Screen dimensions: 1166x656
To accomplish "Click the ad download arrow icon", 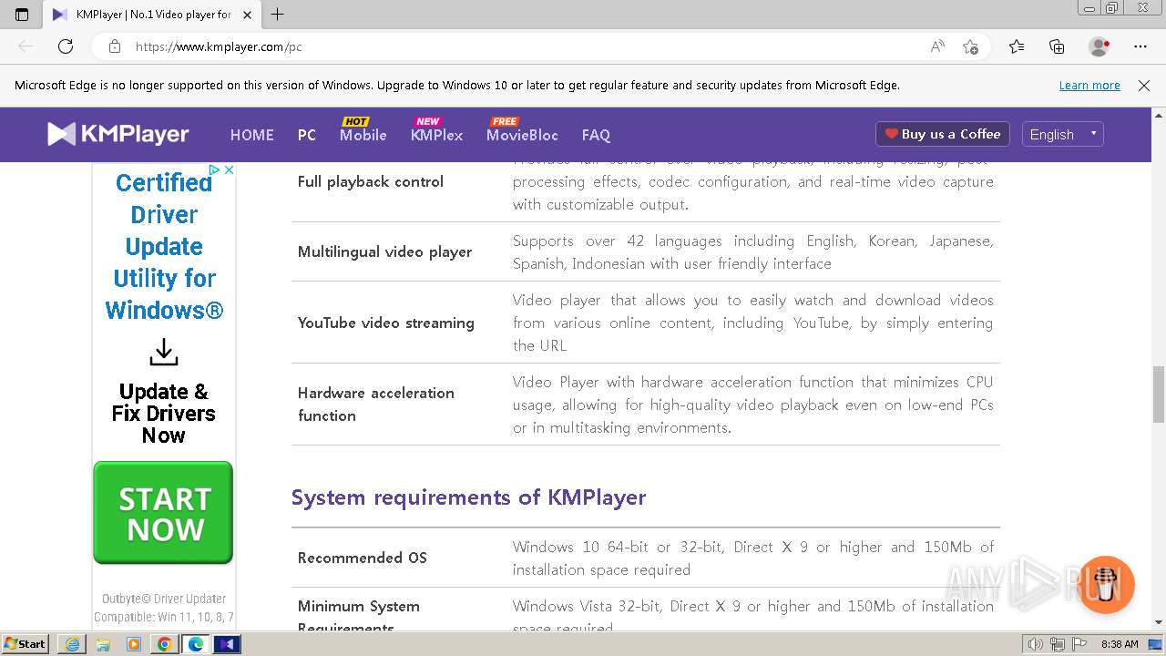I will point(164,352).
